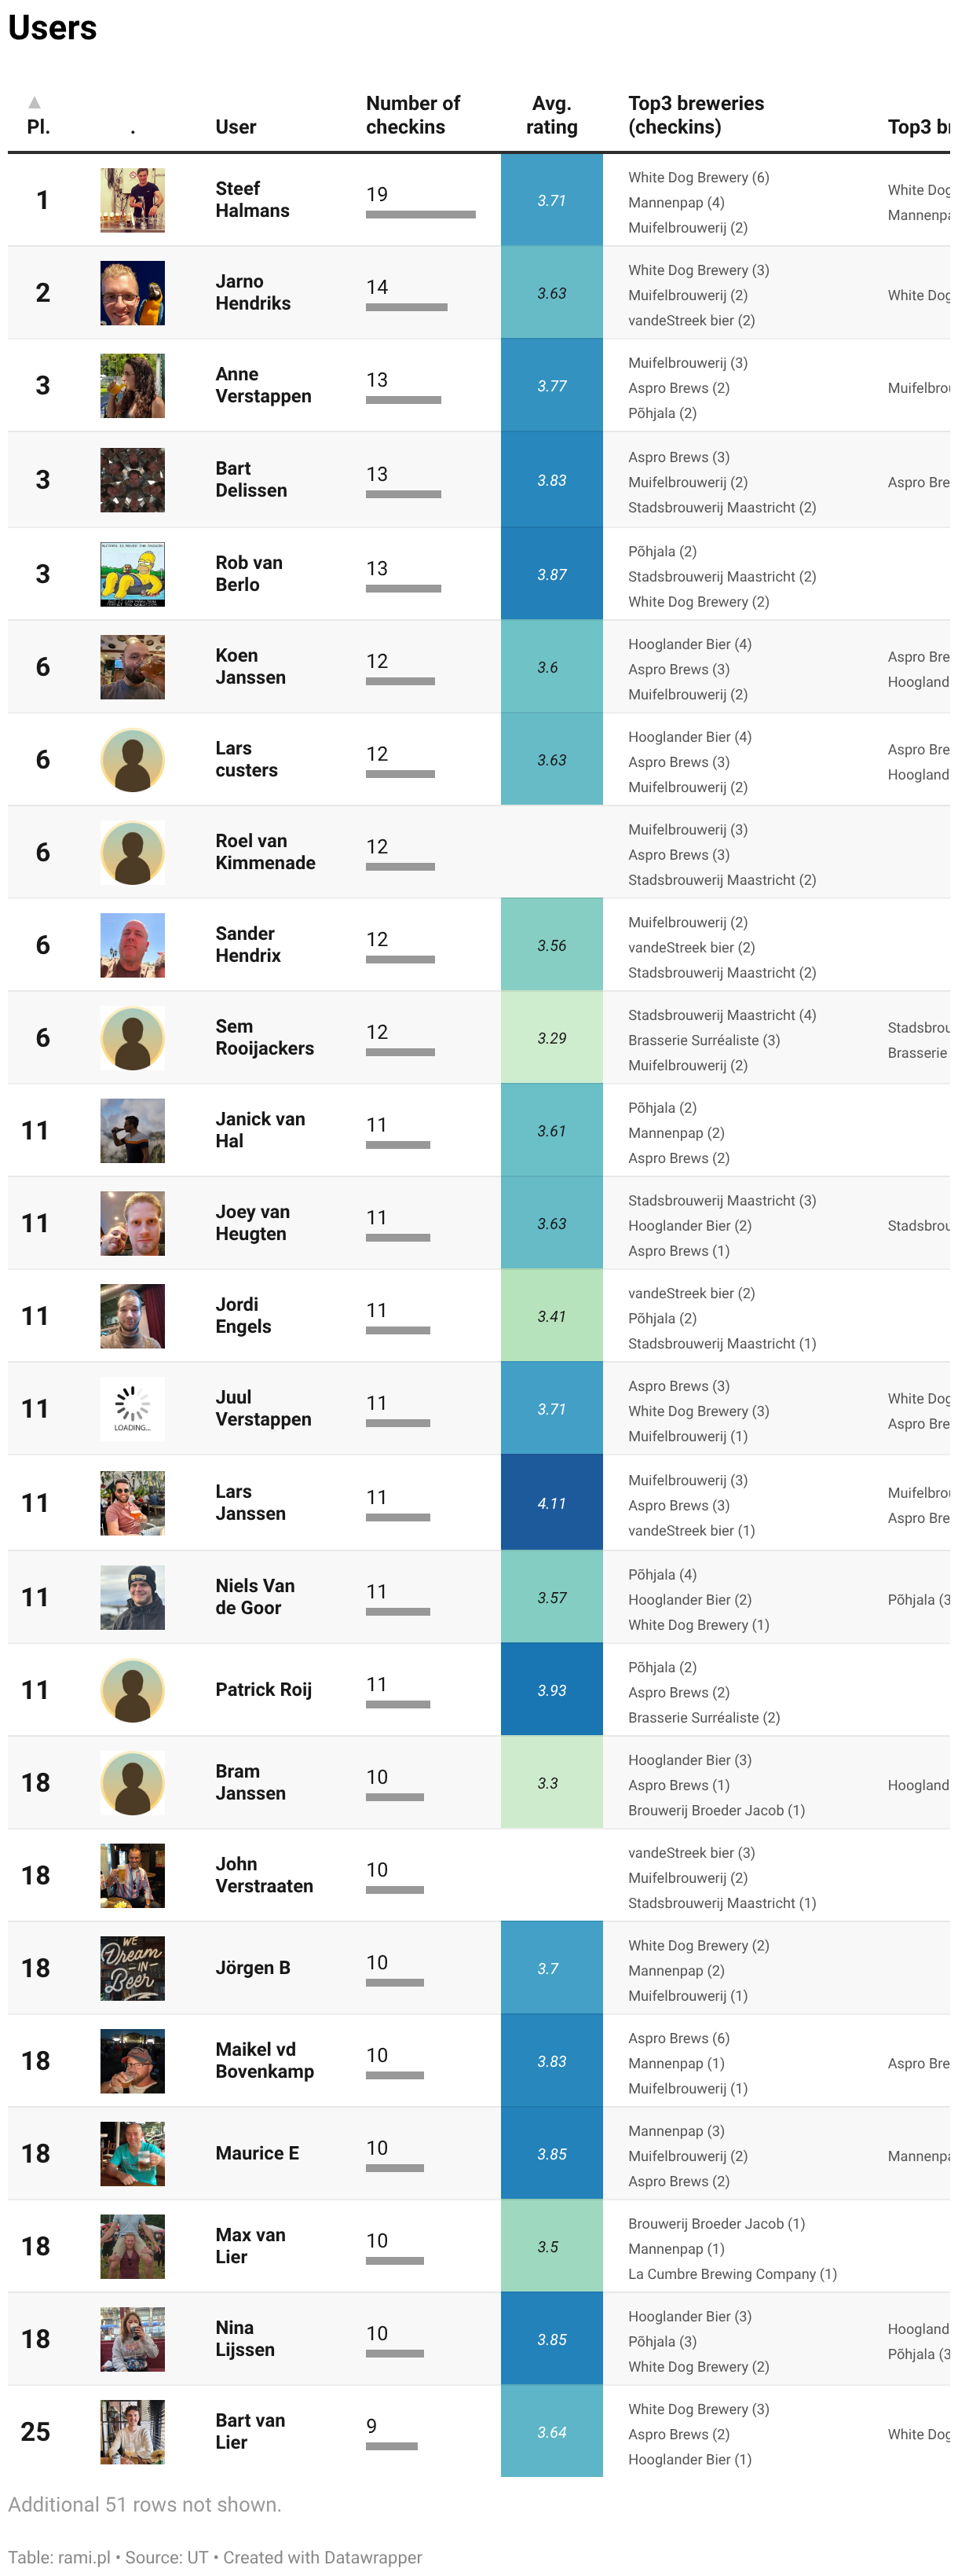This screenshot has height=2576, width=958.
Task: Click the User column header
Action: (236, 127)
